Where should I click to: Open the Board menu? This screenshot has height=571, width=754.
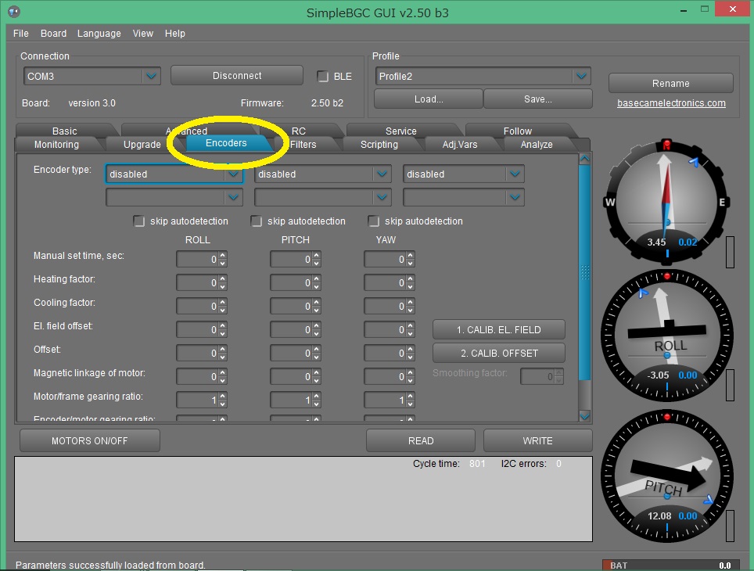(53, 34)
